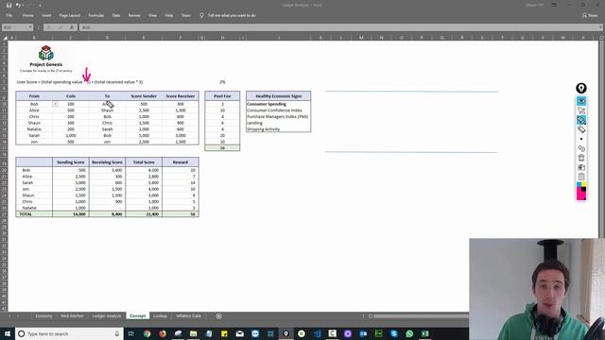Click inside the formula bar

coord(339,27)
